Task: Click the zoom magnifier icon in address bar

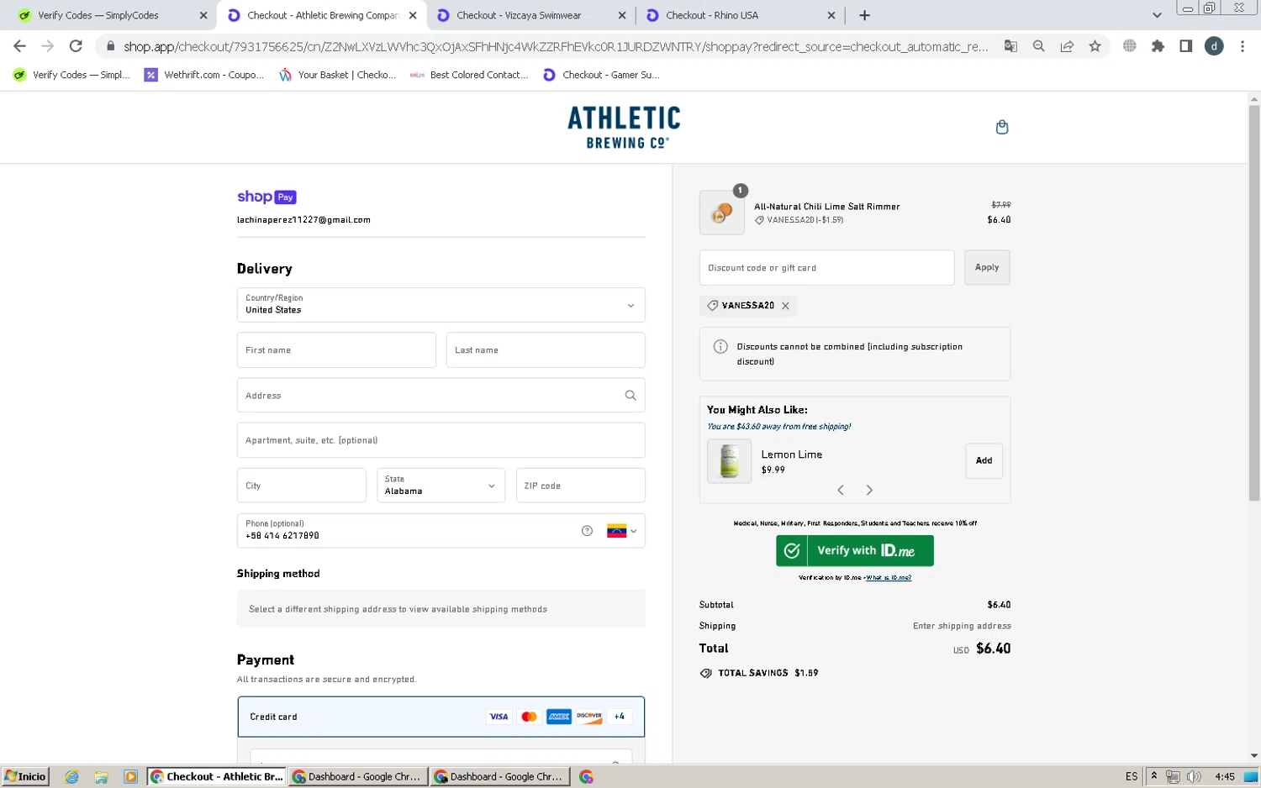Action: click(x=1039, y=46)
